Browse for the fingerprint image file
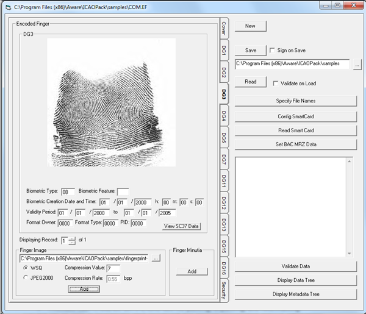Screen dimensions: 366x314 156,259
